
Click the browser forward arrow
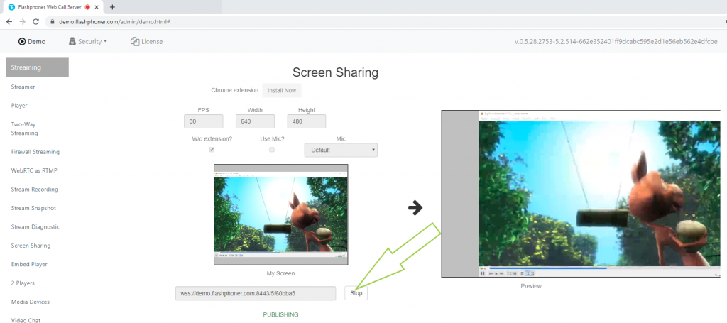click(x=22, y=22)
